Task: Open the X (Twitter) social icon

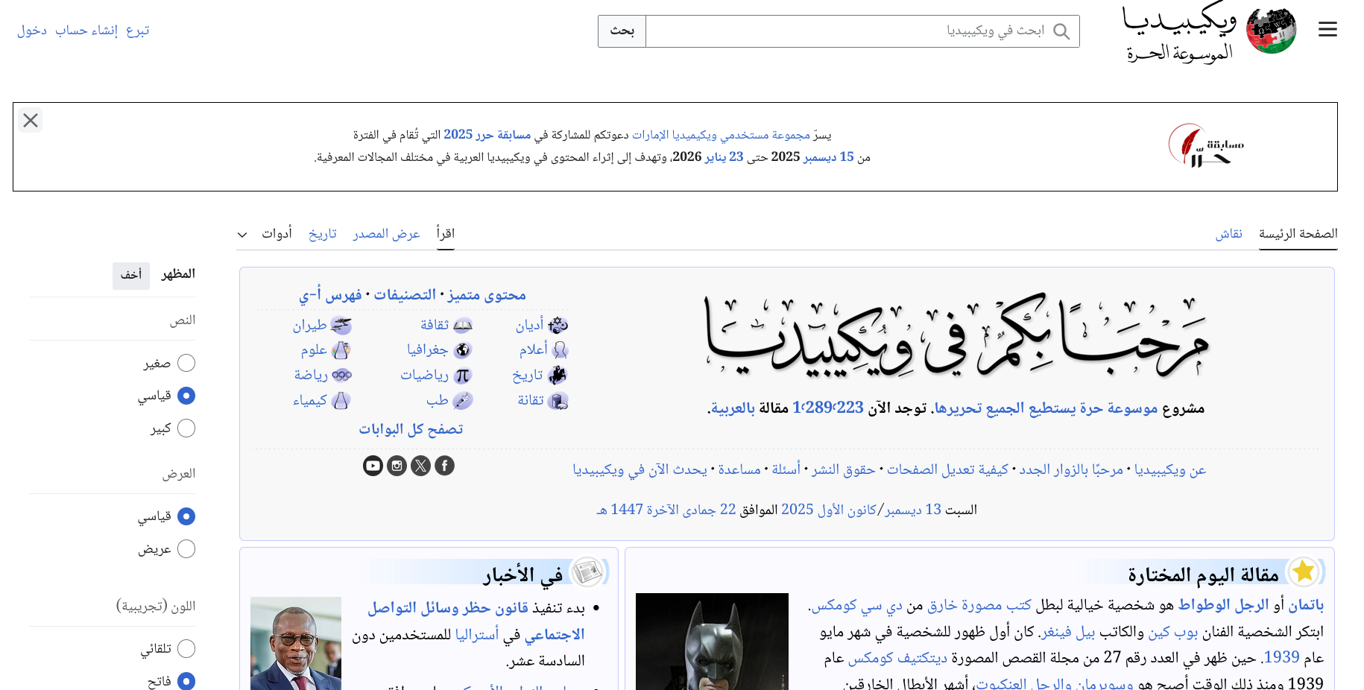Action: coord(420,466)
